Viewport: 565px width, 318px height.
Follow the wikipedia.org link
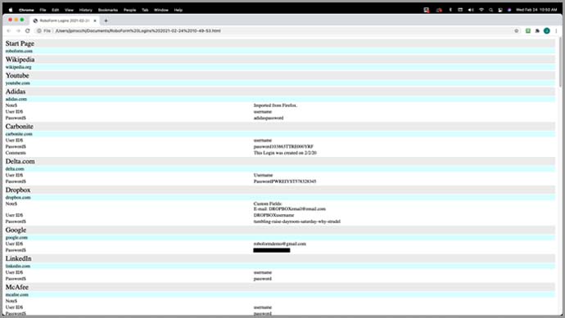18,67
